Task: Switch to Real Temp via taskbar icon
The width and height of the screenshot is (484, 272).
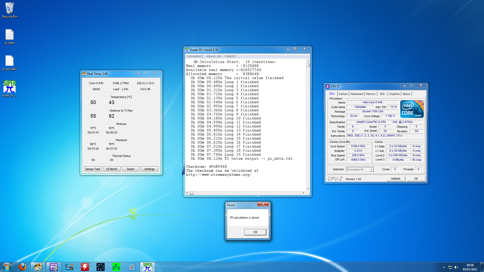Action: 38,267
